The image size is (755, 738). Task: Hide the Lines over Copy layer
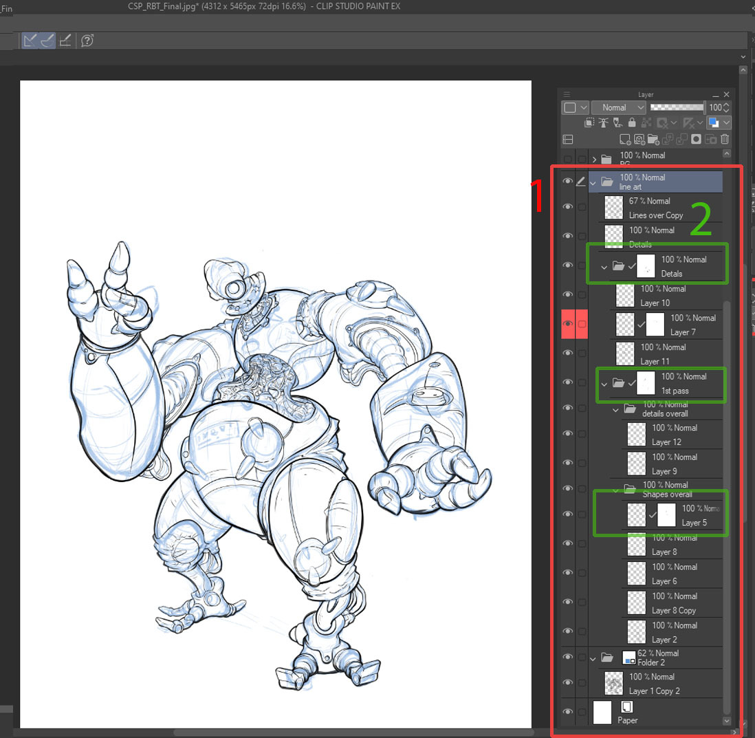(568, 206)
